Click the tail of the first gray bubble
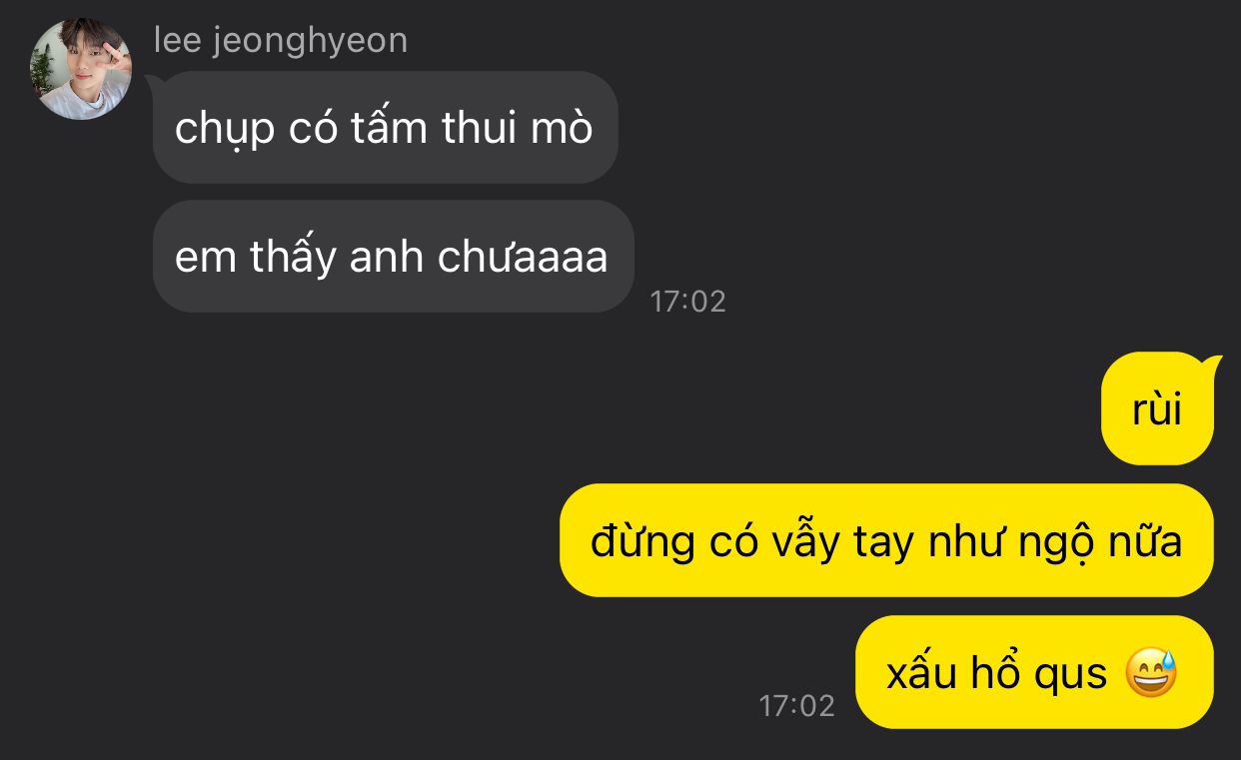This screenshot has height=760, width=1241. click(155, 81)
